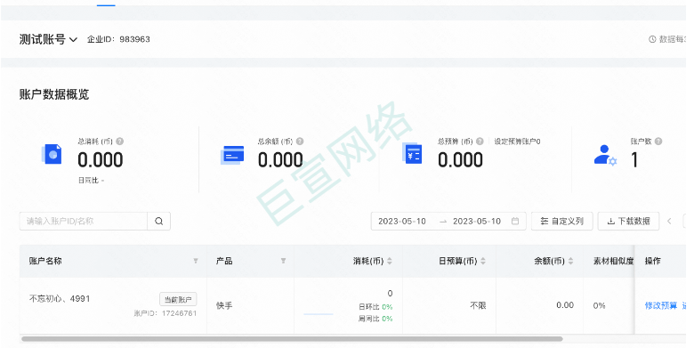Click the magnifier search button
Screen dimensions: 694x348
pos(159,221)
